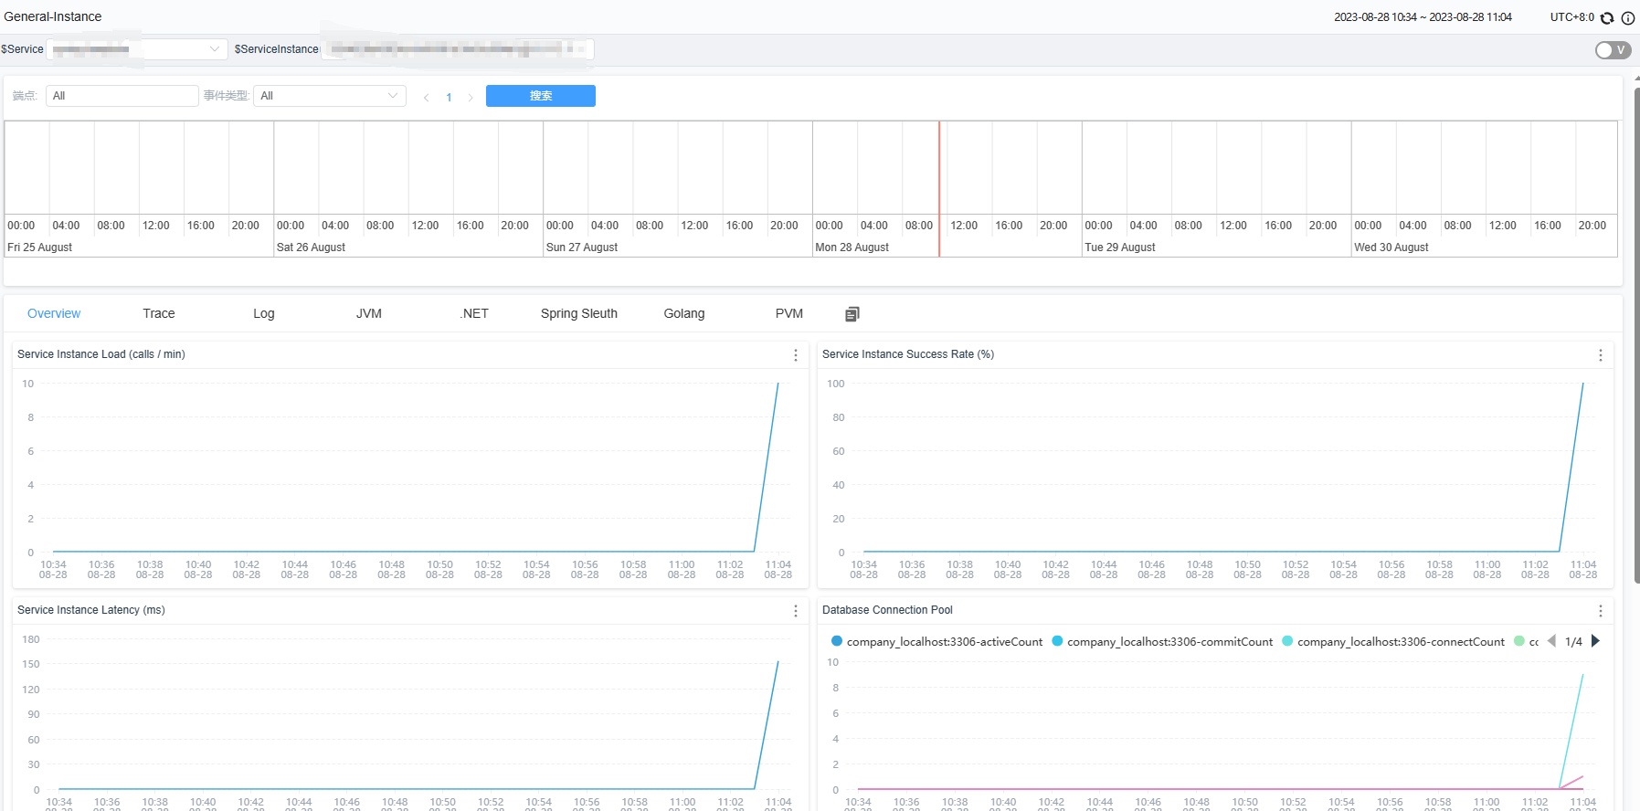Open the info icon in top bar
The width and height of the screenshot is (1640, 811).
coord(1628,17)
